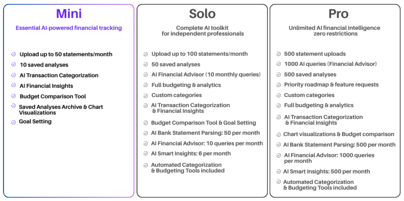Click checkmark icon next to Pro's 500 statement uploads
Screen dimensions: 404x201
279,54
